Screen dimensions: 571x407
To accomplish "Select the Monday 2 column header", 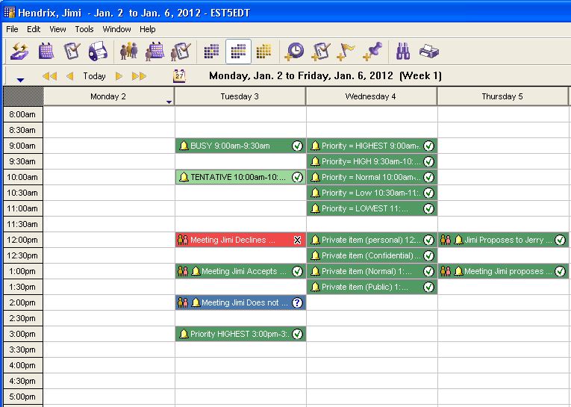I will (108, 96).
